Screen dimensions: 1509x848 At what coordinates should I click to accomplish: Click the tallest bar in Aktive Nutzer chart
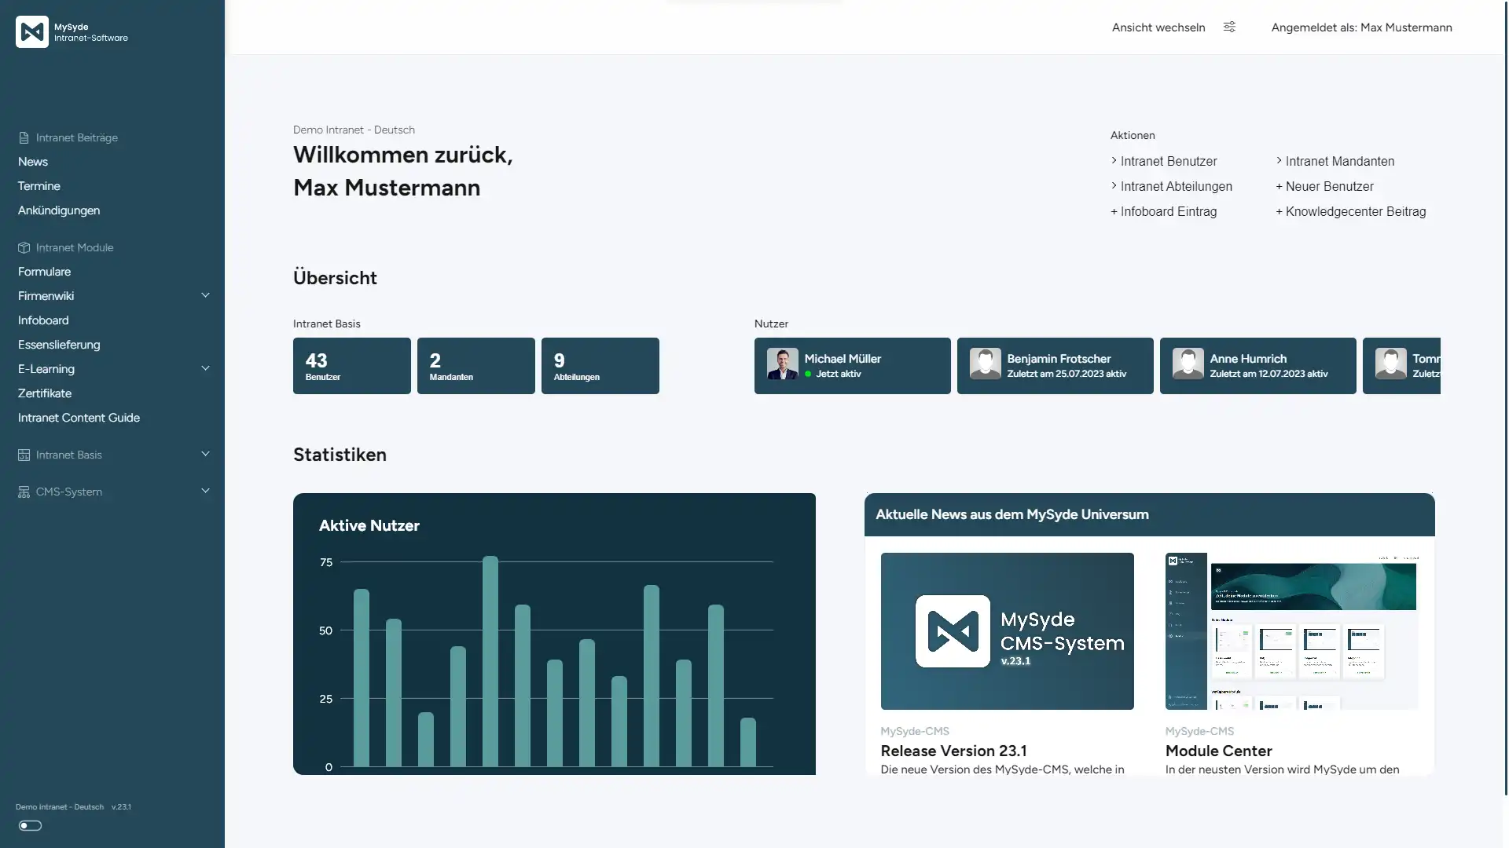click(x=490, y=661)
